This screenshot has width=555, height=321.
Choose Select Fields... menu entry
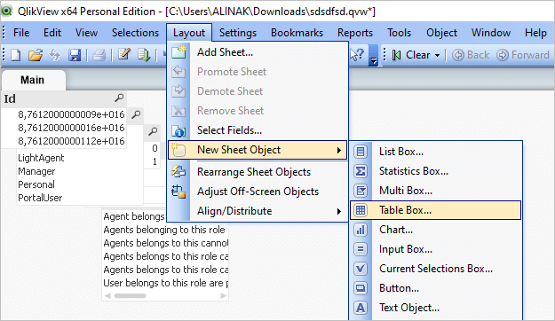(258, 130)
